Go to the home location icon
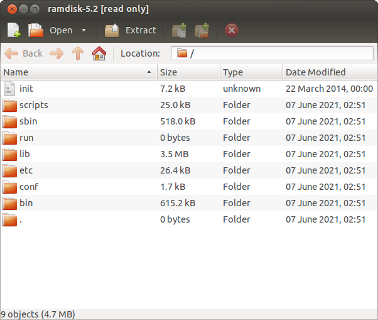Screen dimensions: 378x320 point(99,53)
